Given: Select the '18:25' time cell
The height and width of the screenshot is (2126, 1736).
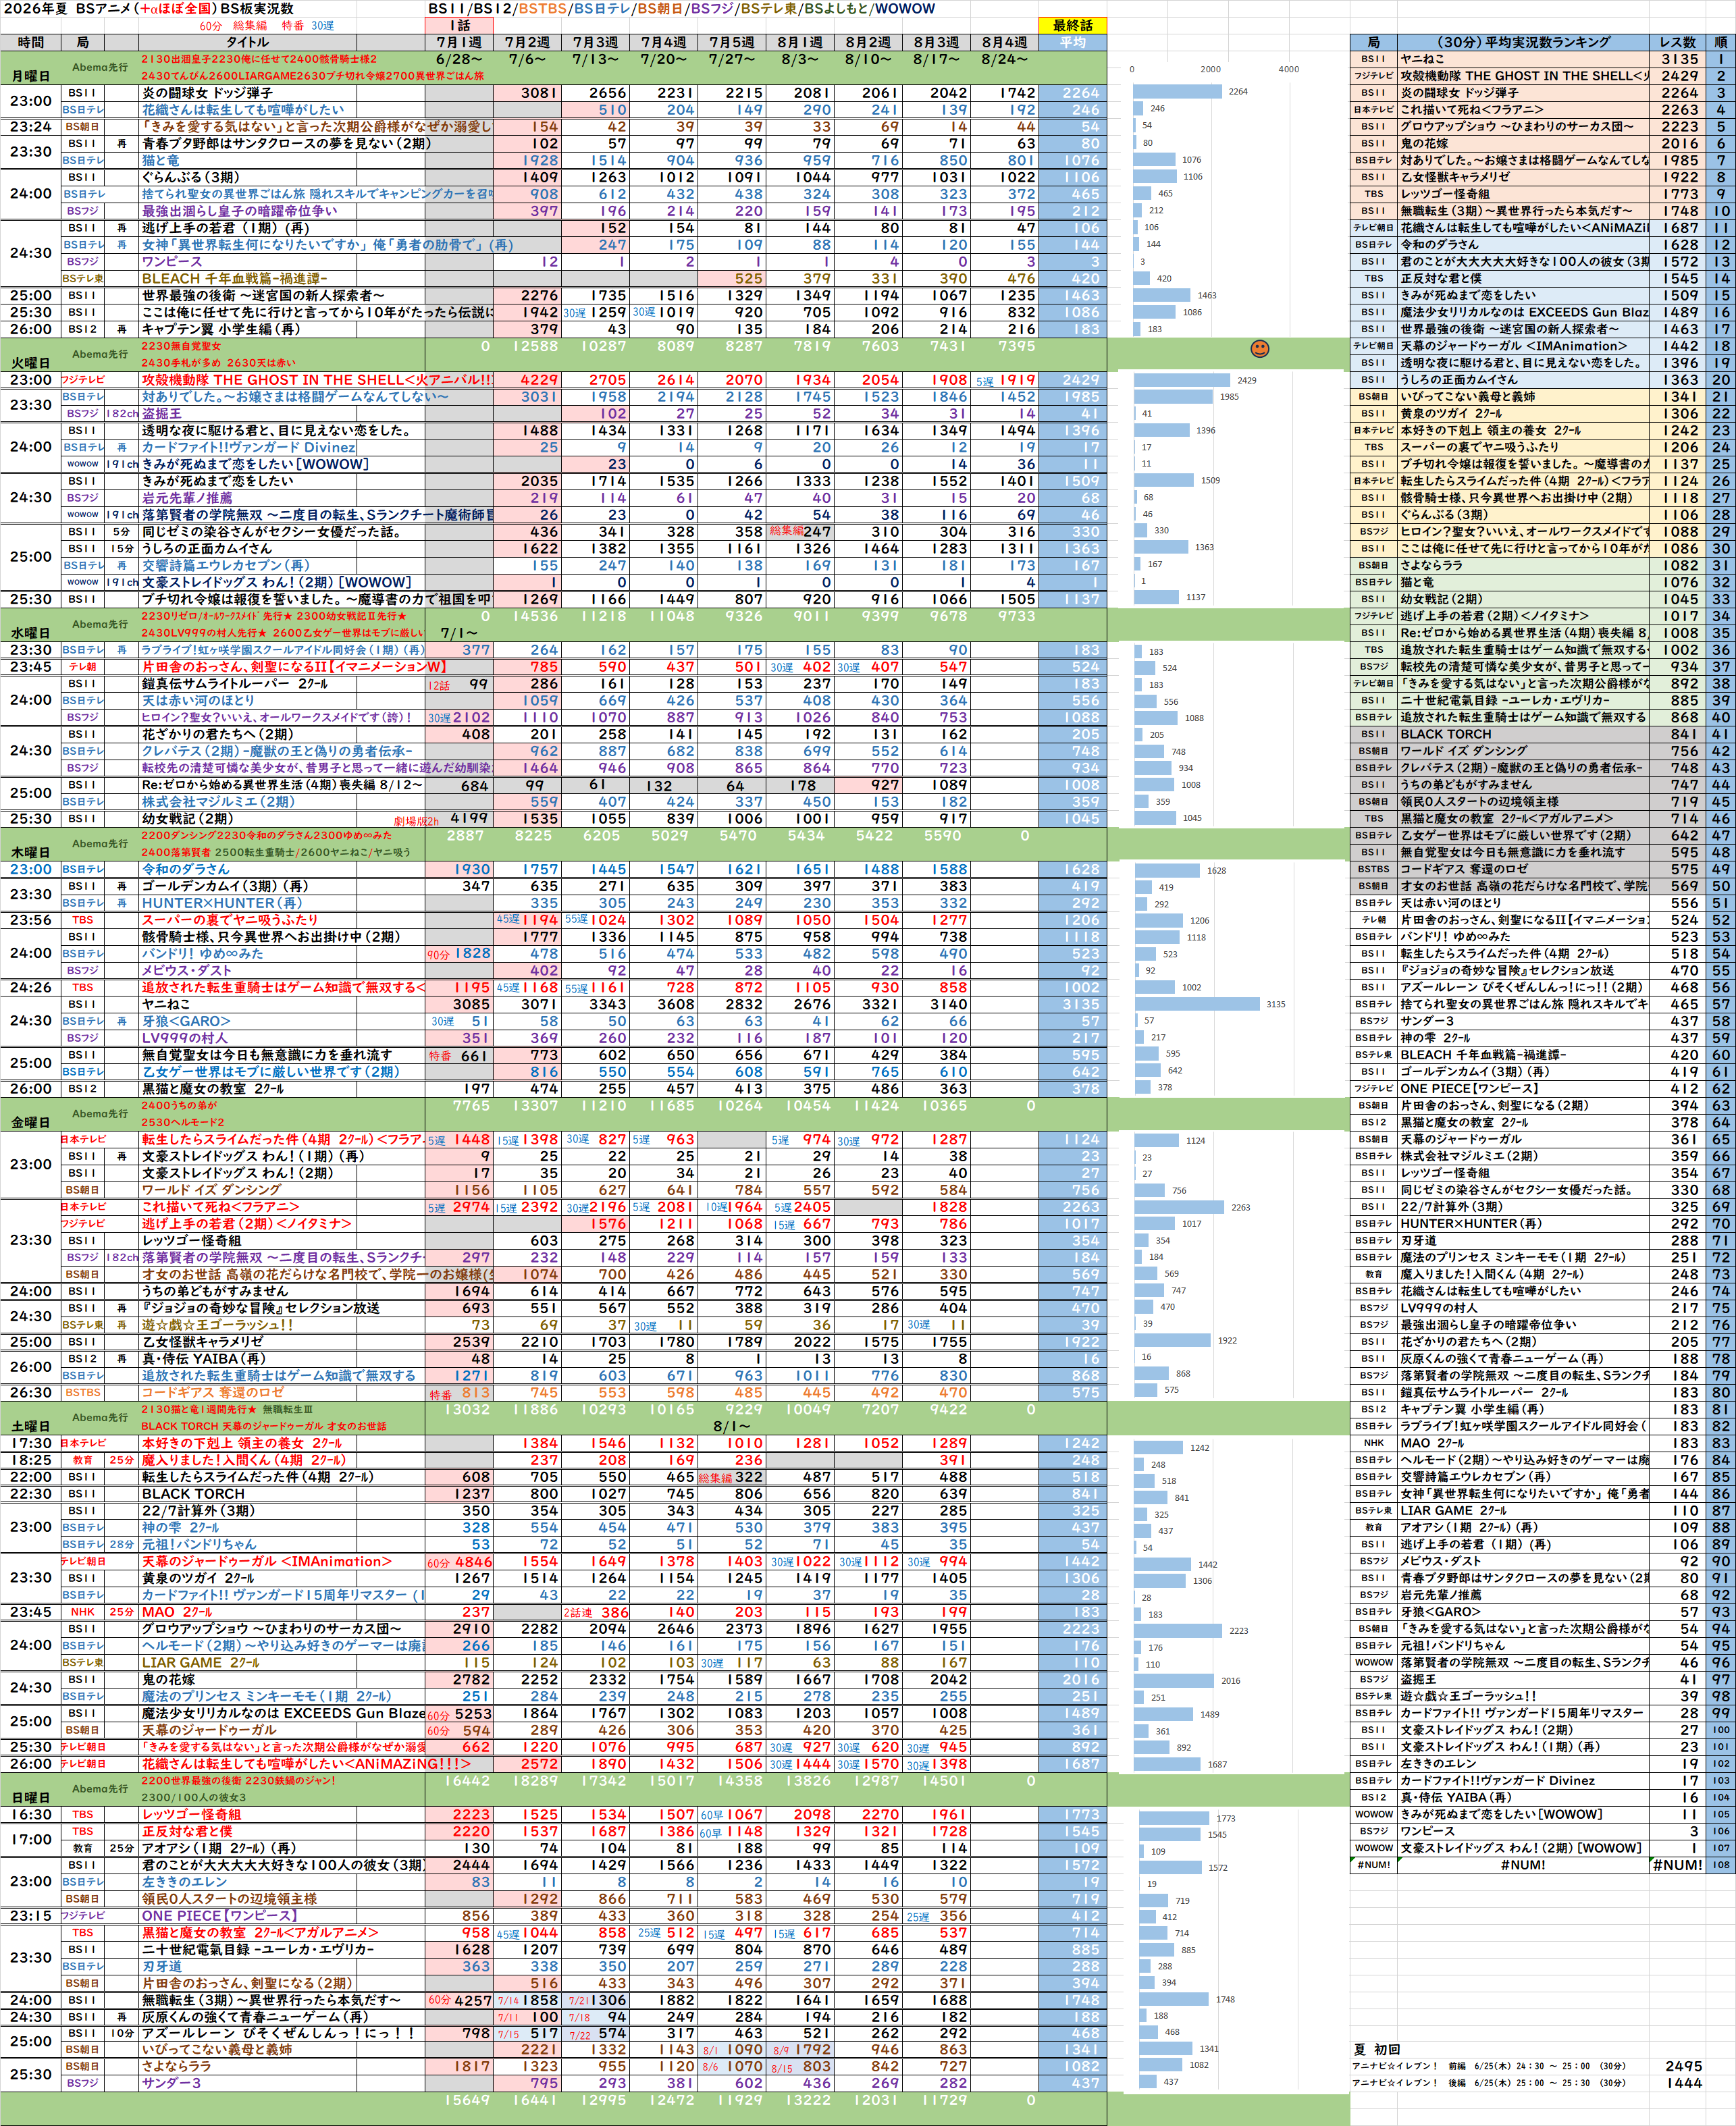Looking at the screenshot, I should point(30,1460).
